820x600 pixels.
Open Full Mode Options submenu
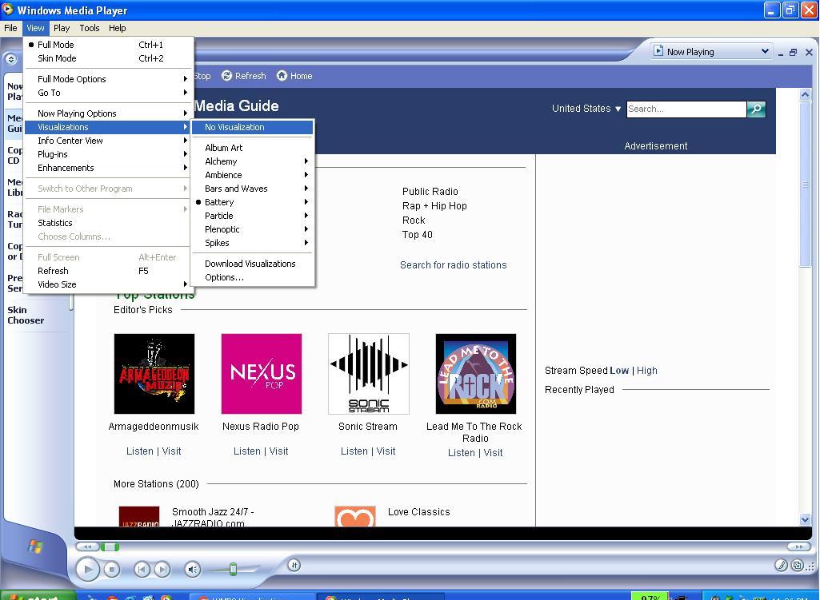[109, 79]
